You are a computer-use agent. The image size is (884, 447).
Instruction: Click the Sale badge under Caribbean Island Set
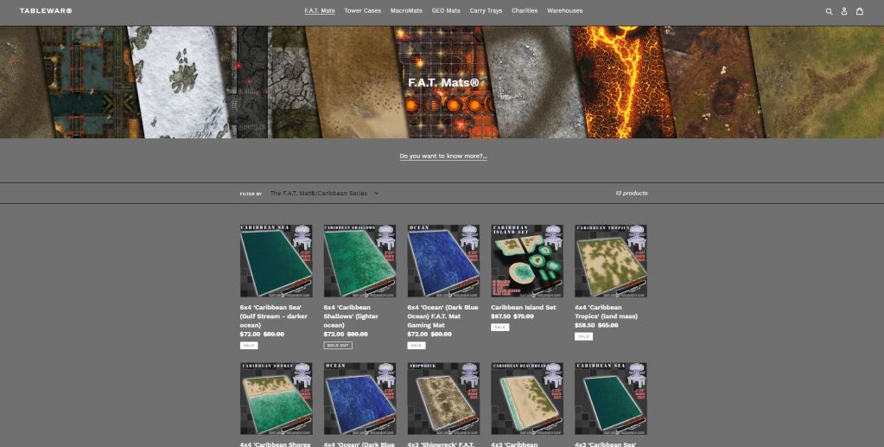click(x=500, y=328)
